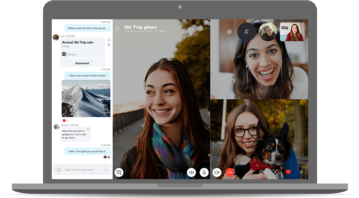The image size is (359, 198).
Task: Open the hamburger menu beside Ski Trip plans
Action: point(118,28)
